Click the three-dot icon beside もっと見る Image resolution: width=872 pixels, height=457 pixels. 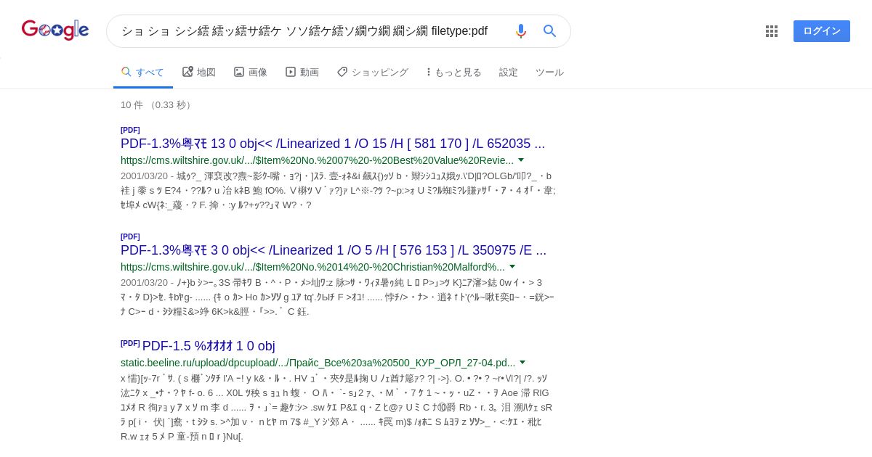429,72
